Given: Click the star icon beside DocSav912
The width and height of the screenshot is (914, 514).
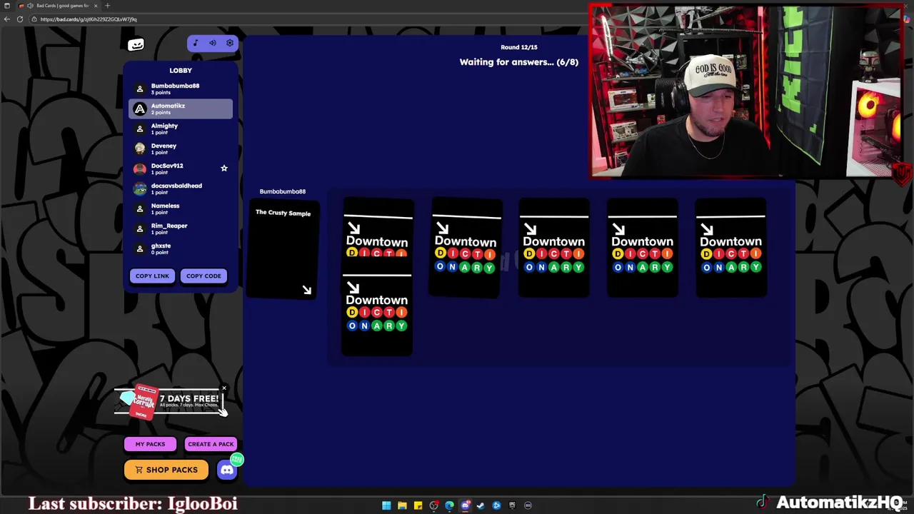Looking at the screenshot, I should tap(224, 168).
